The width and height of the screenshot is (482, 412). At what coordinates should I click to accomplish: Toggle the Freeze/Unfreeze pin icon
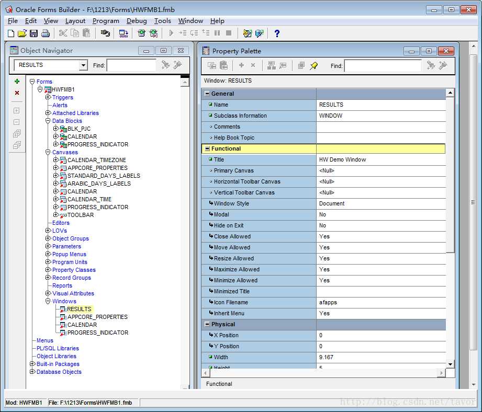pyautogui.click(x=313, y=66)
